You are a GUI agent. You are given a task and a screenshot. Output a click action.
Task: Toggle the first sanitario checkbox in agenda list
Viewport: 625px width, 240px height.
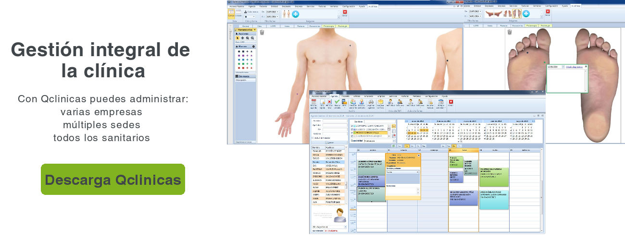tap(352, 126)
